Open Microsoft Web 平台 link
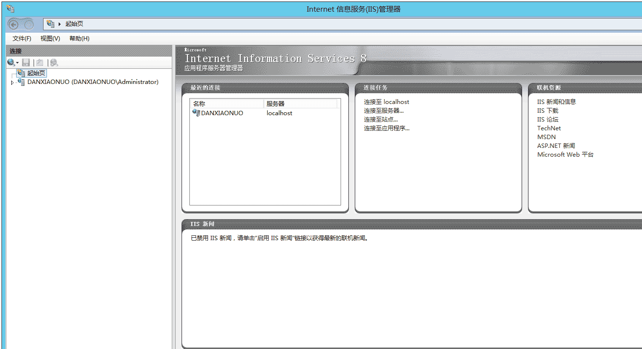 tap(565, 155)
